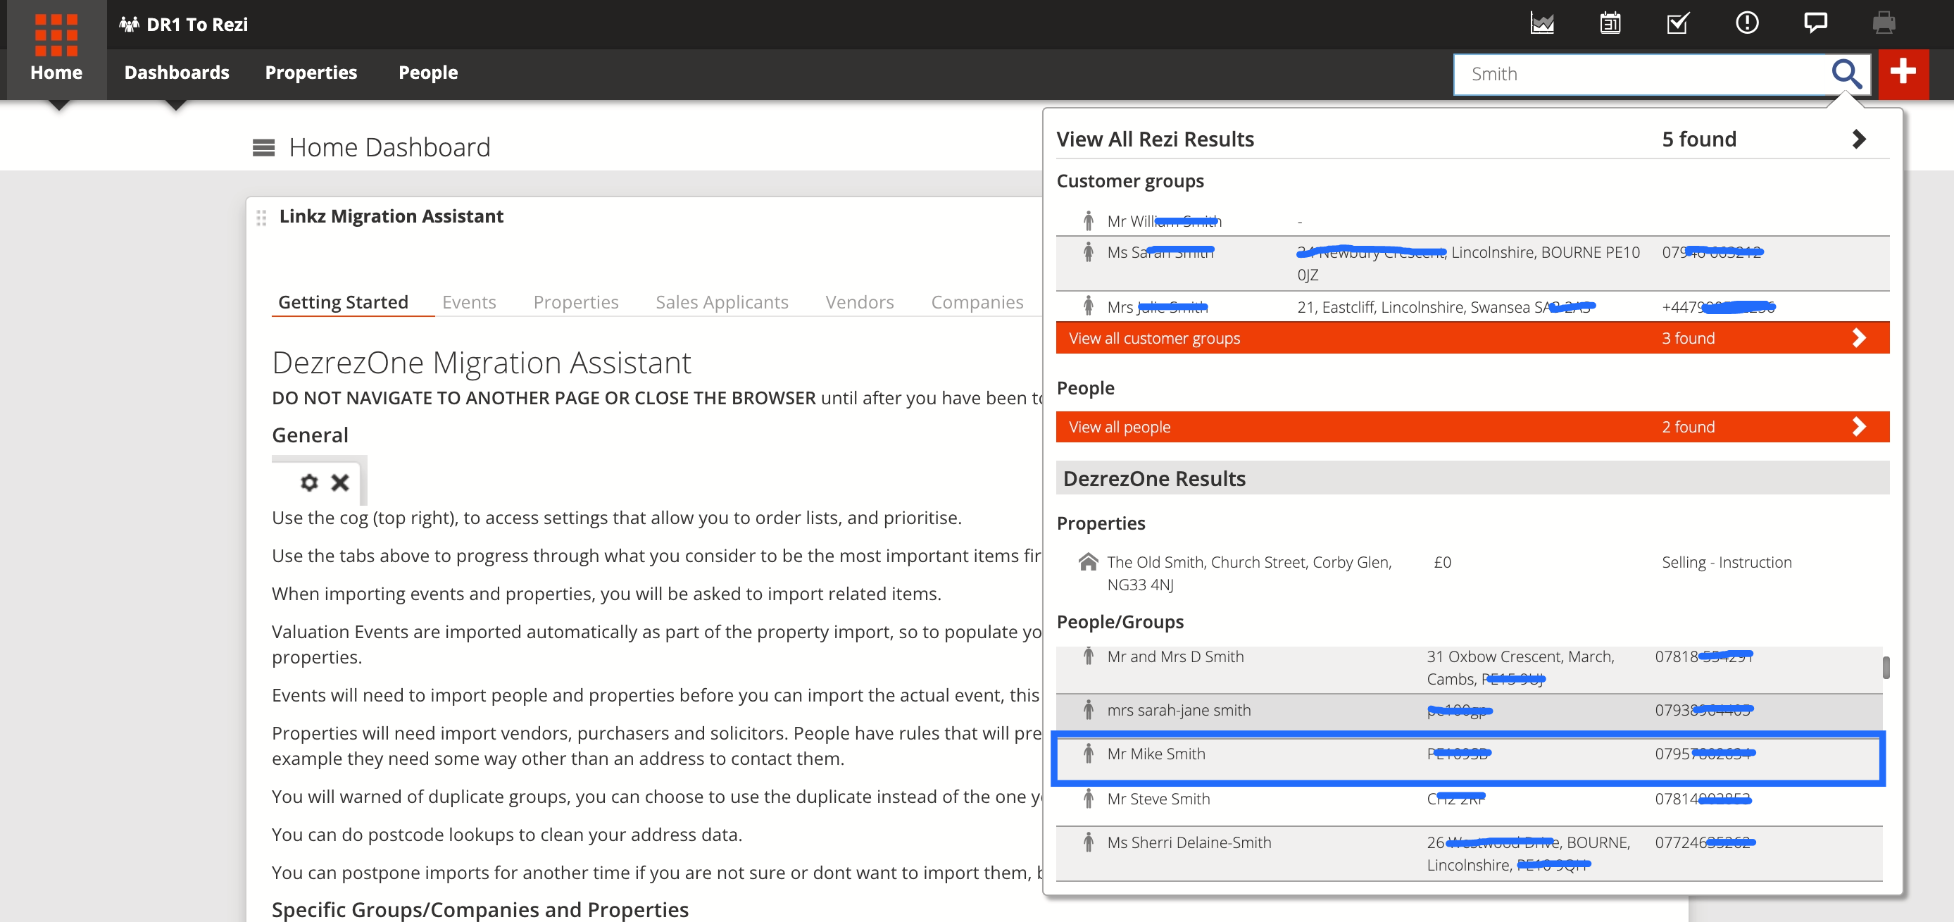
Task: Click house icon beside The Old Smith property
Action: point(1088,561)
